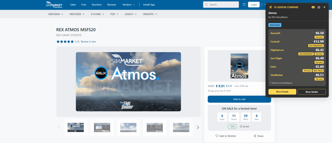The height and width of the screenshot is (143, 332).
Task: Click the Days countdown box
Action: [x=222, y=117]
